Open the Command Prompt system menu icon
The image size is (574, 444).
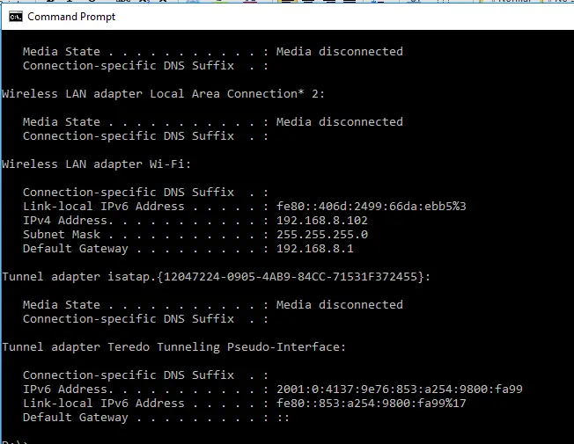pyautogui.click(x=15, y=17)
